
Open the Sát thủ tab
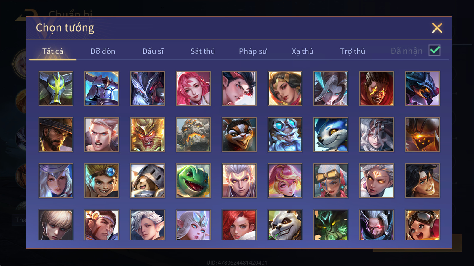[x=203, y=51]
